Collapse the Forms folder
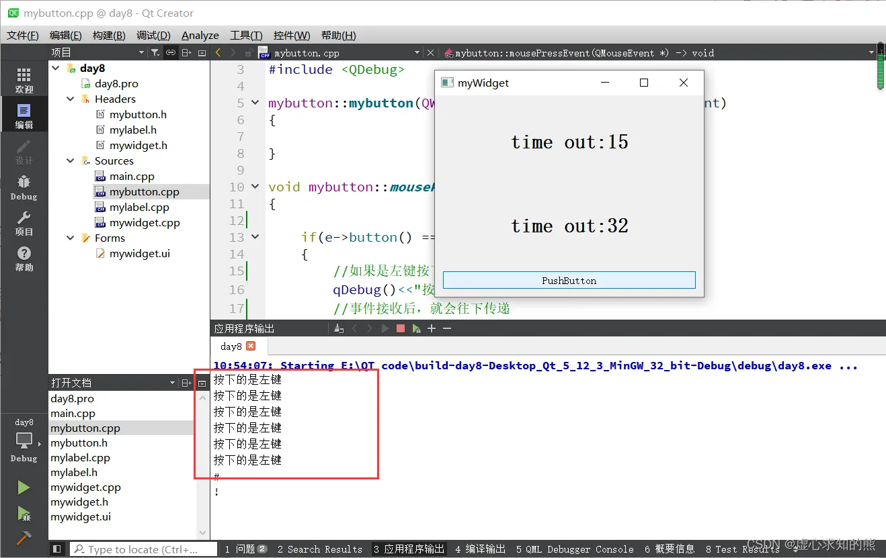This screenshot has height=558, width=886. [x=71, y=238]
